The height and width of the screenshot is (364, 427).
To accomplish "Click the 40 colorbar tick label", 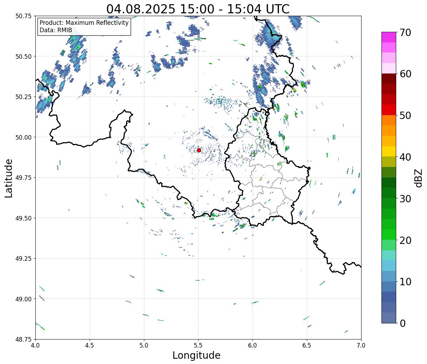I will pyautogui.click(x=405, y=157).
